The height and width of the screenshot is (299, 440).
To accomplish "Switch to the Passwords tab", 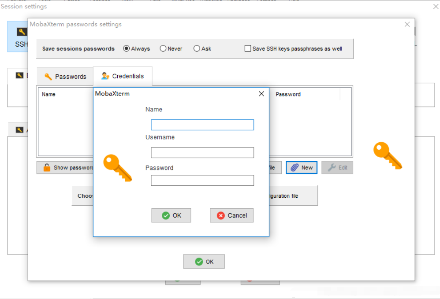I will point(65,77).
